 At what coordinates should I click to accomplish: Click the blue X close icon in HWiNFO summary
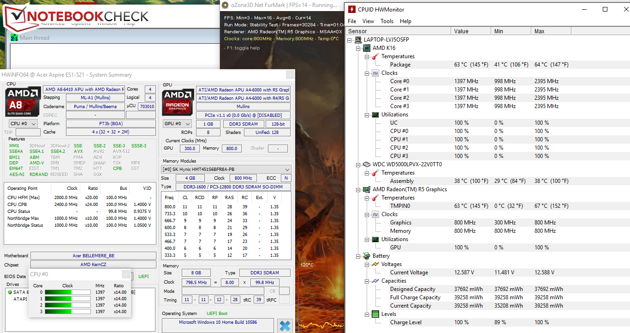pos(285,325)
